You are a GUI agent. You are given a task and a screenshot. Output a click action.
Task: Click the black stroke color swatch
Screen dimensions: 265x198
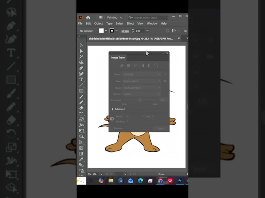click(112, 31)
